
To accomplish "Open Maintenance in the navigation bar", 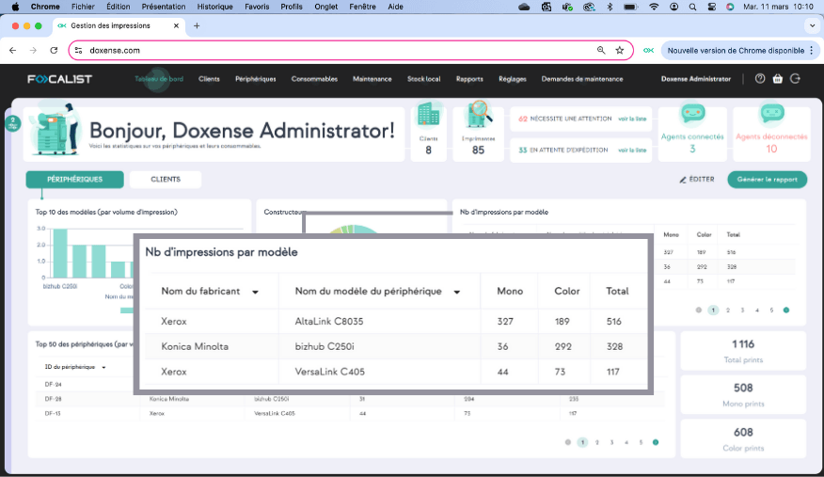I will coord(372,79).
